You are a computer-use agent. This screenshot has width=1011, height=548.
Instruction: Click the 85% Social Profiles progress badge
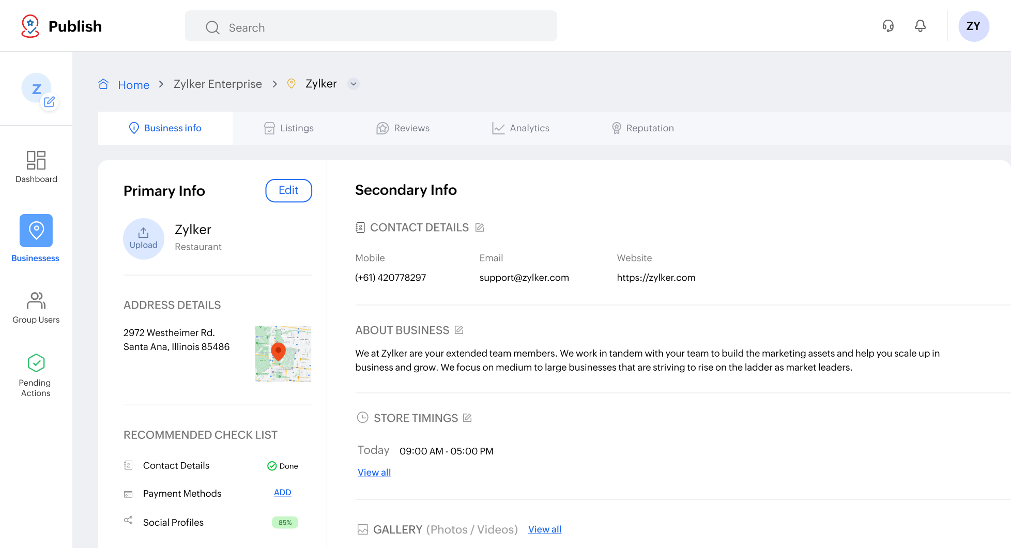pyautogui.click(x=285, y=522)
